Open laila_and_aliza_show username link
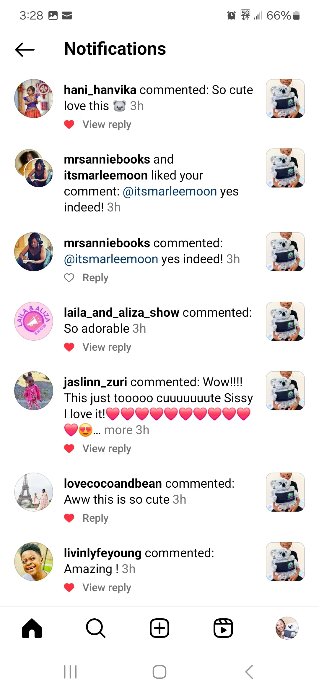 121,313
